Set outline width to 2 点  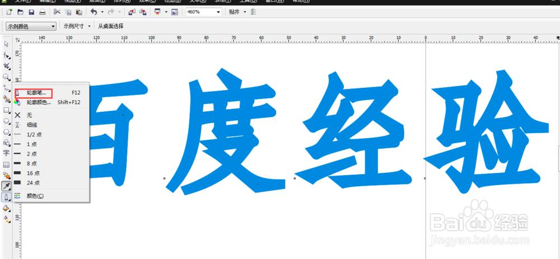(51, 154)
